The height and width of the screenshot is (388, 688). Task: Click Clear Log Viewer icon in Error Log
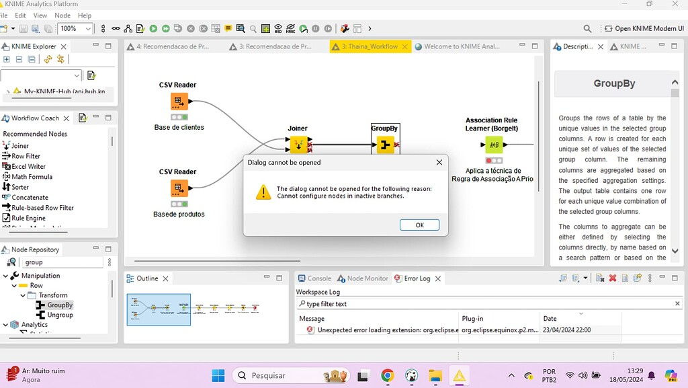600,278
